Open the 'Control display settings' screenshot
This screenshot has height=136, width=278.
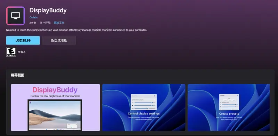click(x=144, y=107)
